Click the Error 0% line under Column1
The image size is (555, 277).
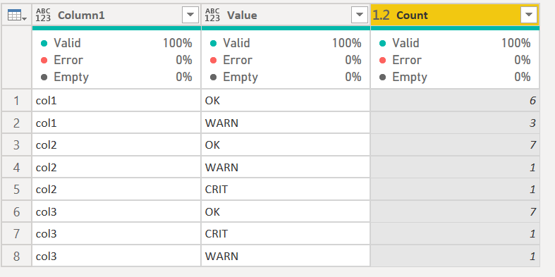(x=116, y=60)
